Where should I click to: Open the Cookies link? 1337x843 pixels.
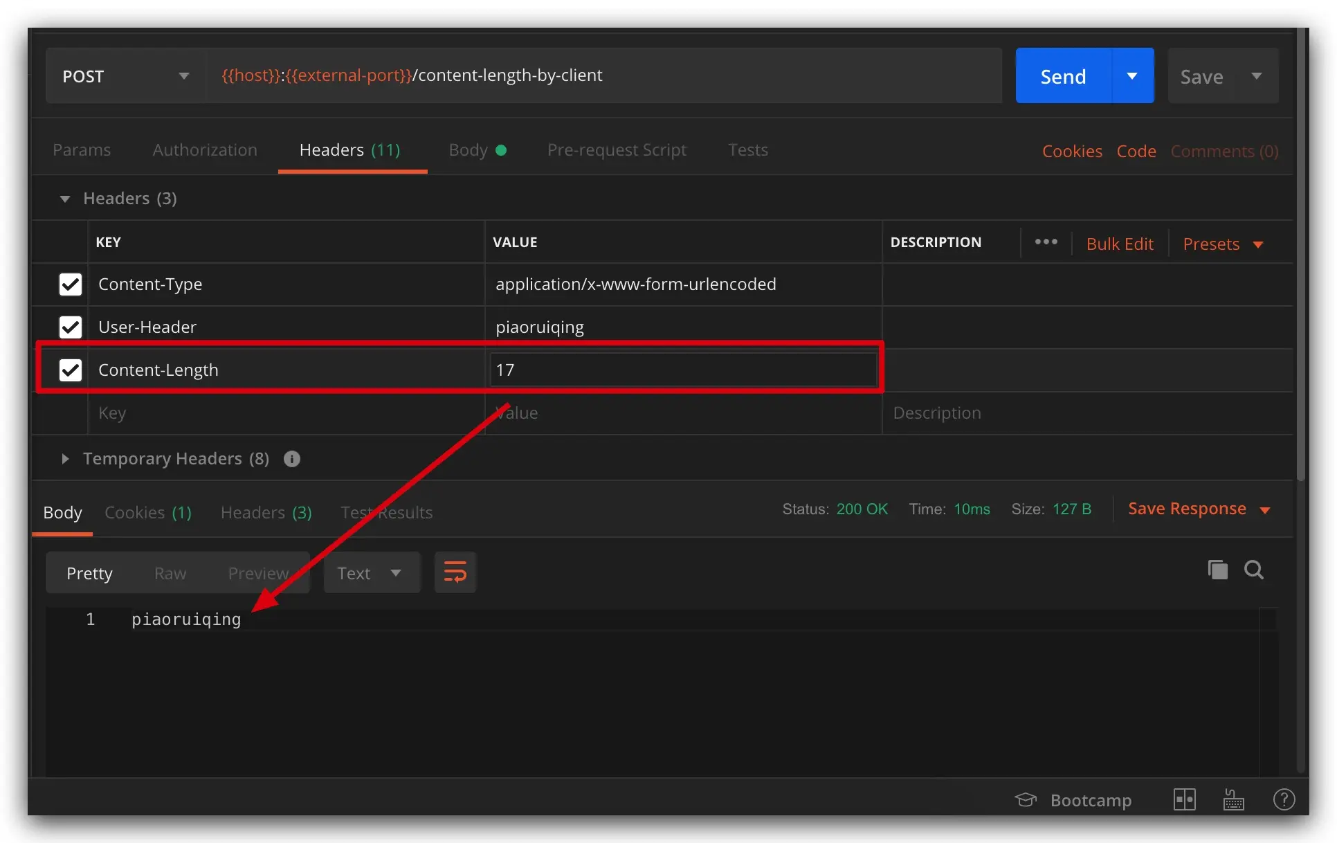[x=1072, y=152]
